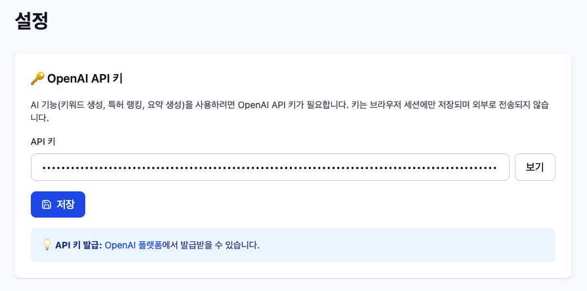Save the API key with 저장 button
This screenshot has width=587, height=291.
(x=58, y=204)
